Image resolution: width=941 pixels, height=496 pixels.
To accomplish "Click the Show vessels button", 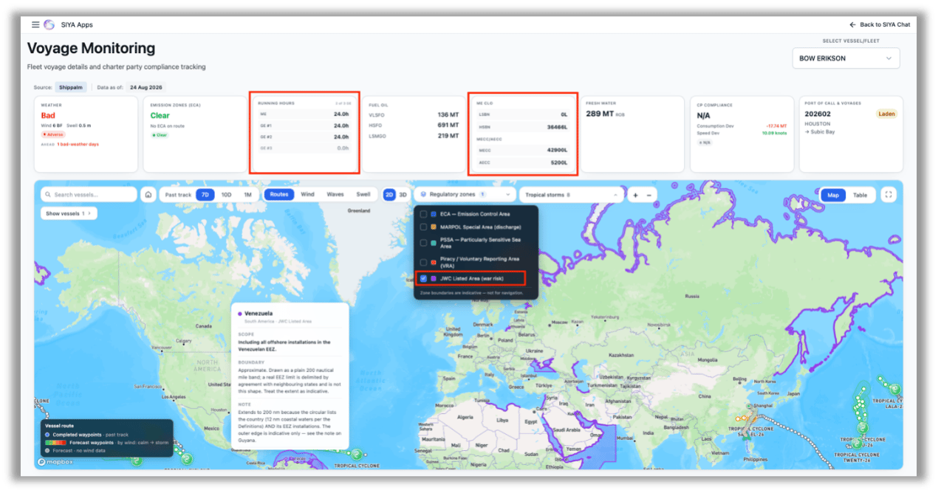I will pos(69,213).
